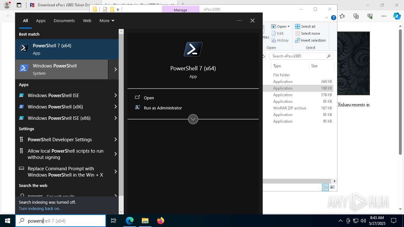404x227 pixels.
Task: Show hidden system tray icons
Action: [340, 221]
